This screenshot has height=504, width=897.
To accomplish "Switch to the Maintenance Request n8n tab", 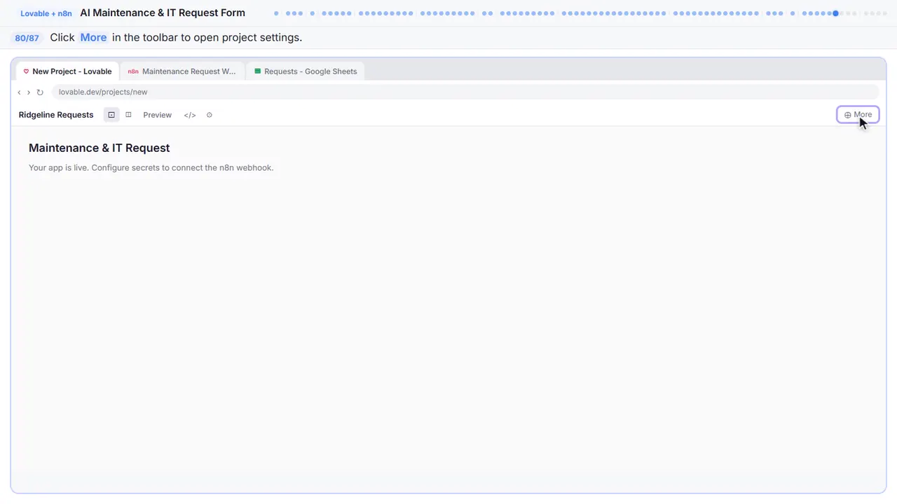I will click(x=182, y=71).
